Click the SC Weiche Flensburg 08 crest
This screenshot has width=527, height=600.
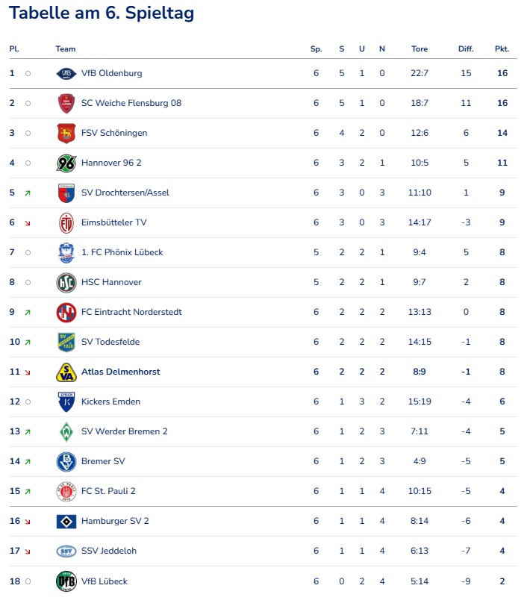66,103
